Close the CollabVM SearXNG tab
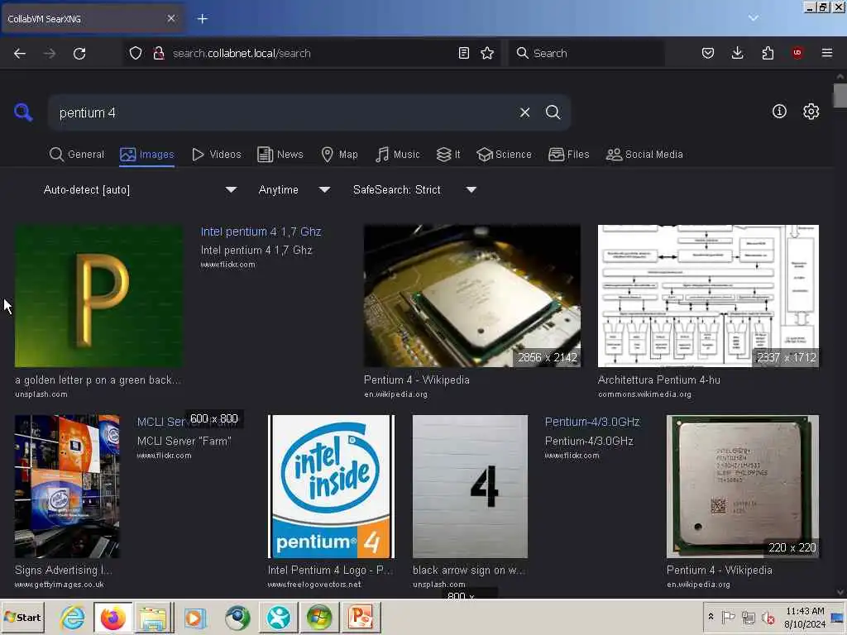This screenshot has height=635, width=847. click(x=171, y=18)
